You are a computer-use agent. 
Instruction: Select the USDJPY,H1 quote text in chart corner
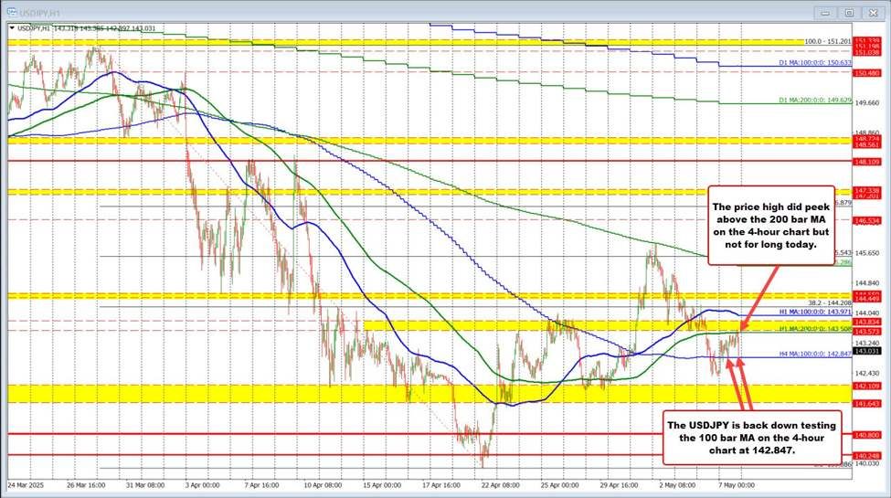(x=87, y=27)
